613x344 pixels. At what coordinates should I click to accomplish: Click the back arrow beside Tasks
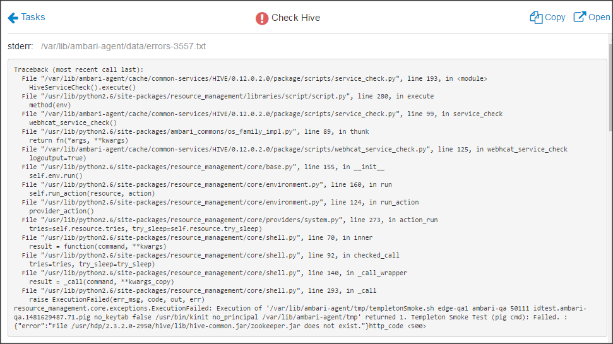pos(13,18)
